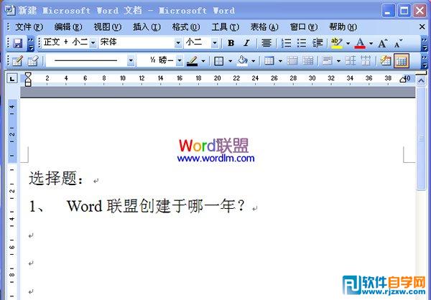Image resolution: width=431 pixels, height=300 pixels.
Task: Open the Insert Table dropdown arrow
Action: 280,61
